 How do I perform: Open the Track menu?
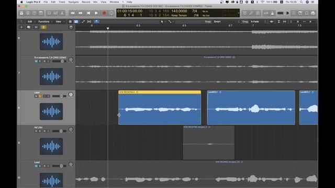[62, 2]
